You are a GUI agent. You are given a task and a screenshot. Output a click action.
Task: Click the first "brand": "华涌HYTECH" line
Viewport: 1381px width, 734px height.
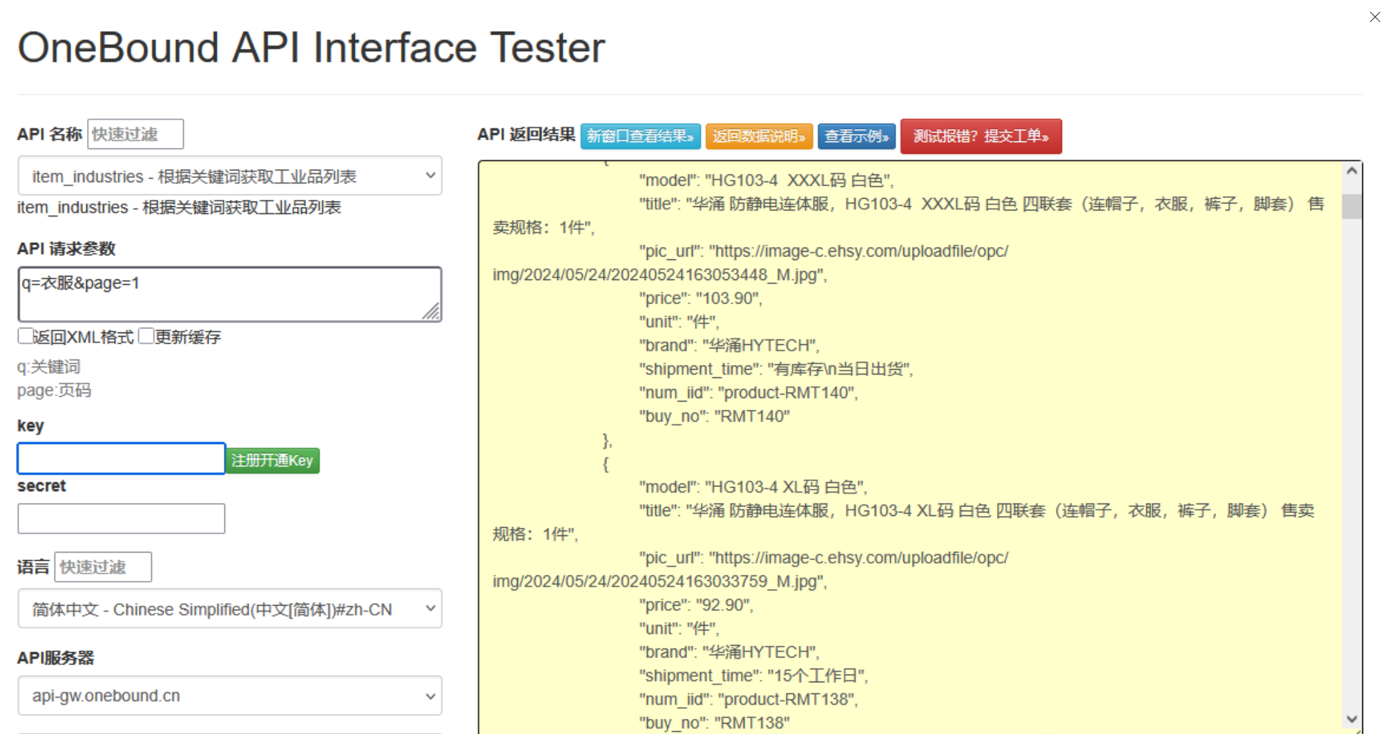click(x=729, y=345)
